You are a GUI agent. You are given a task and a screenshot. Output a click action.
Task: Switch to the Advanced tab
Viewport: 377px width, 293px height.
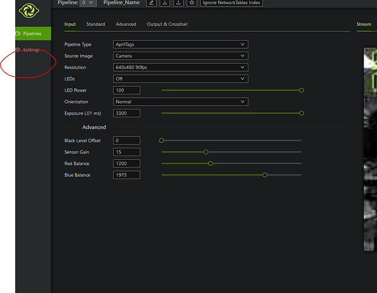pos(126,24)
